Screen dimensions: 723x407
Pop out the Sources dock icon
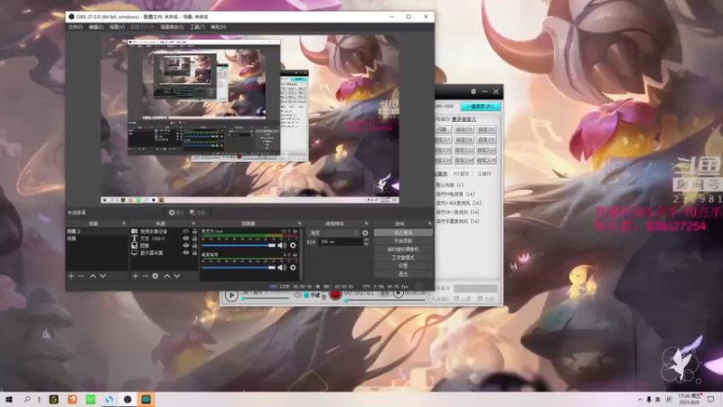pos(193,223)
